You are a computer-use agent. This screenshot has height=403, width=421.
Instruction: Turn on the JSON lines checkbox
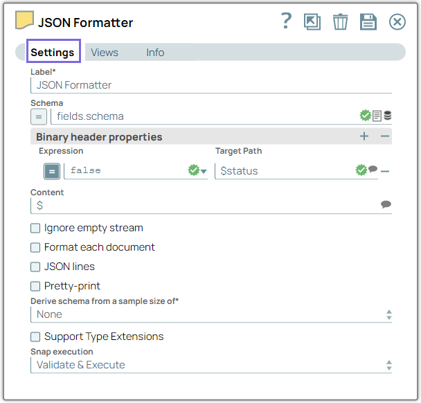35,267
